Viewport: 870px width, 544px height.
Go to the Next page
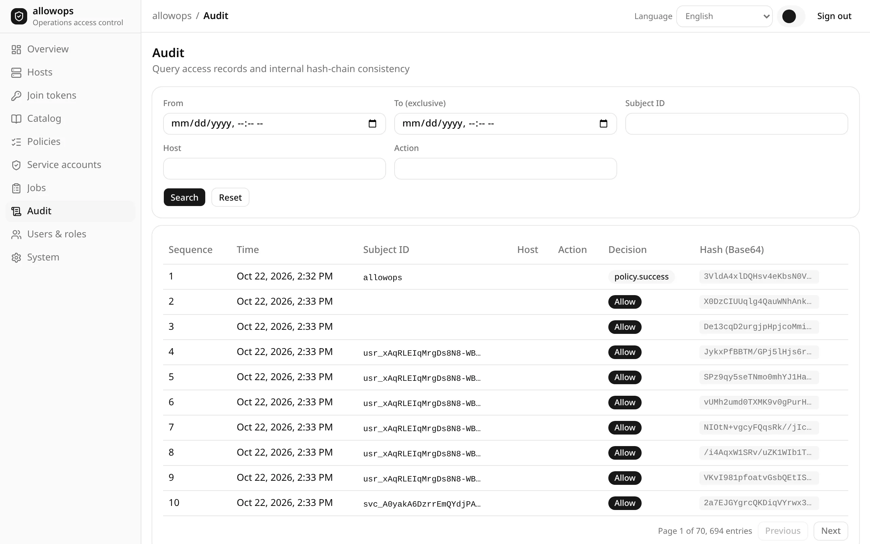(x=831, y=531)
